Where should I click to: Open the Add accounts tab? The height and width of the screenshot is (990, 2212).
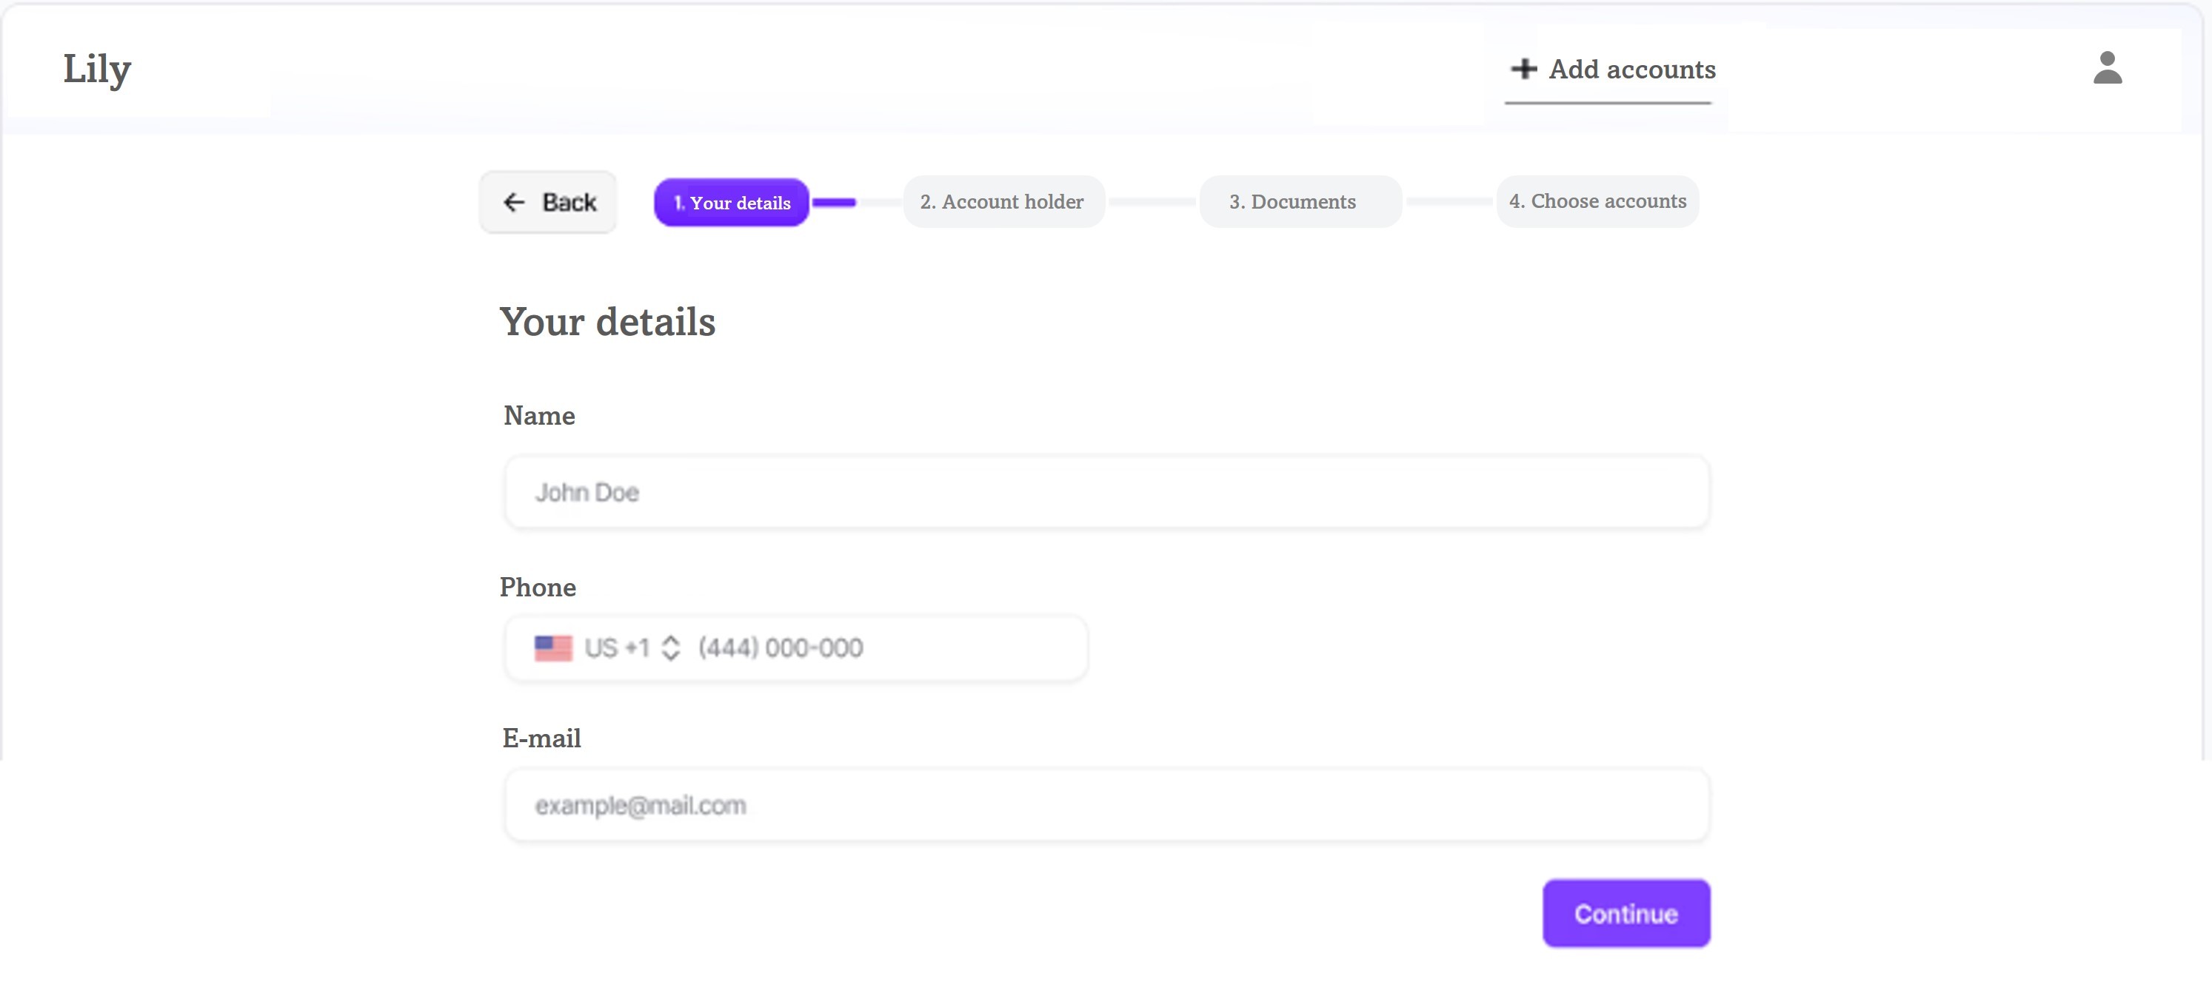point(1631,69)
